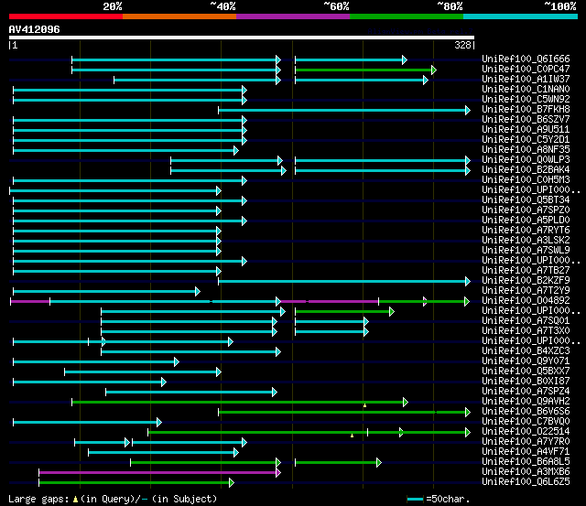Click the yellow query gap marker in Q9AVH2 row
The width and height of the screenshot is (586, 506).
point(364,405)
